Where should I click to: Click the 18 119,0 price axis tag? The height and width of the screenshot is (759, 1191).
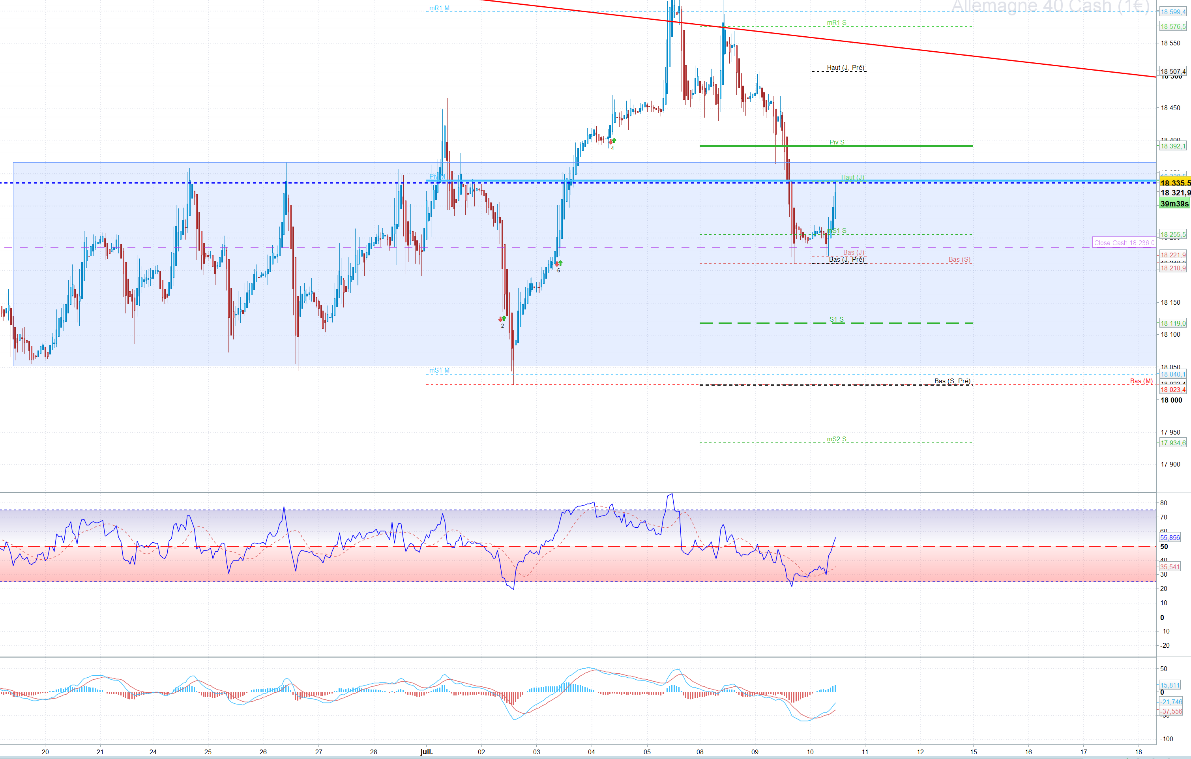1173,323
